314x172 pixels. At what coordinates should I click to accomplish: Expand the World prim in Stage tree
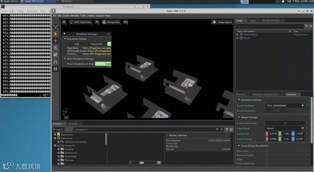pyautogui.click(x=238, y=38)
